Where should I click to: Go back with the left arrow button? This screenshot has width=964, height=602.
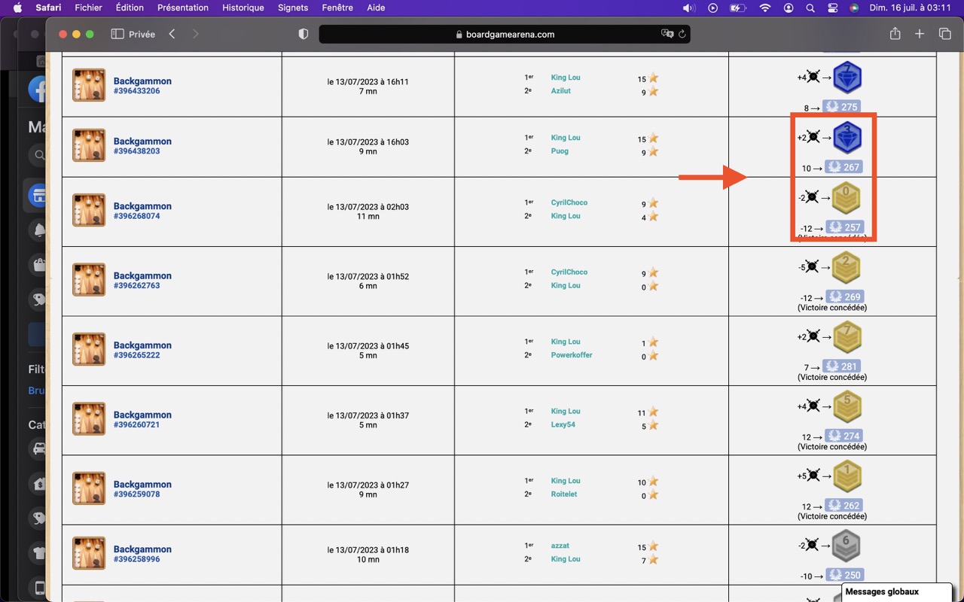click(x=172, y=34)
